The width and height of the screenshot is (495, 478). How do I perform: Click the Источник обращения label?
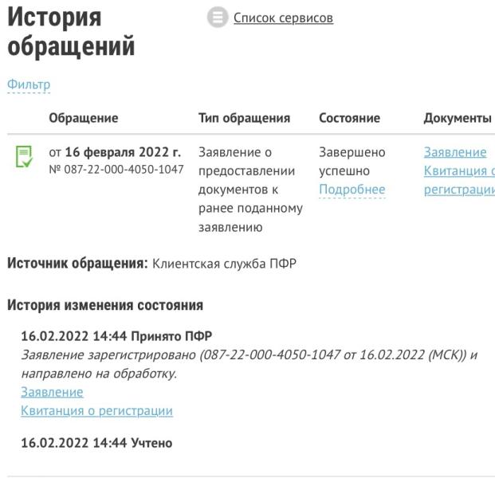pos(77,264)
